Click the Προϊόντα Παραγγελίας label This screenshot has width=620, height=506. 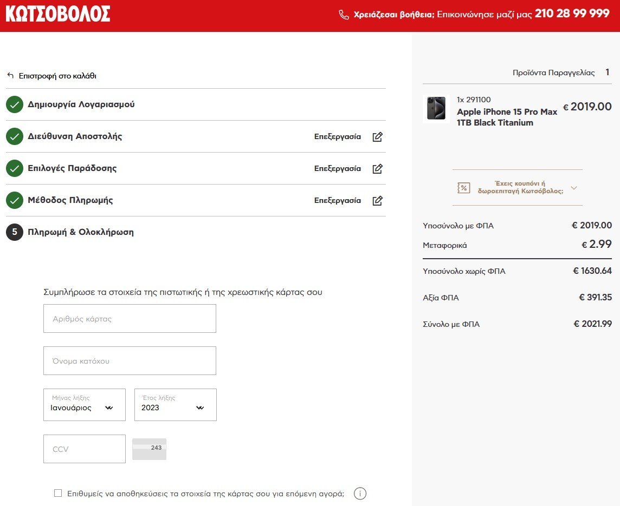click(x=553, y=73)
